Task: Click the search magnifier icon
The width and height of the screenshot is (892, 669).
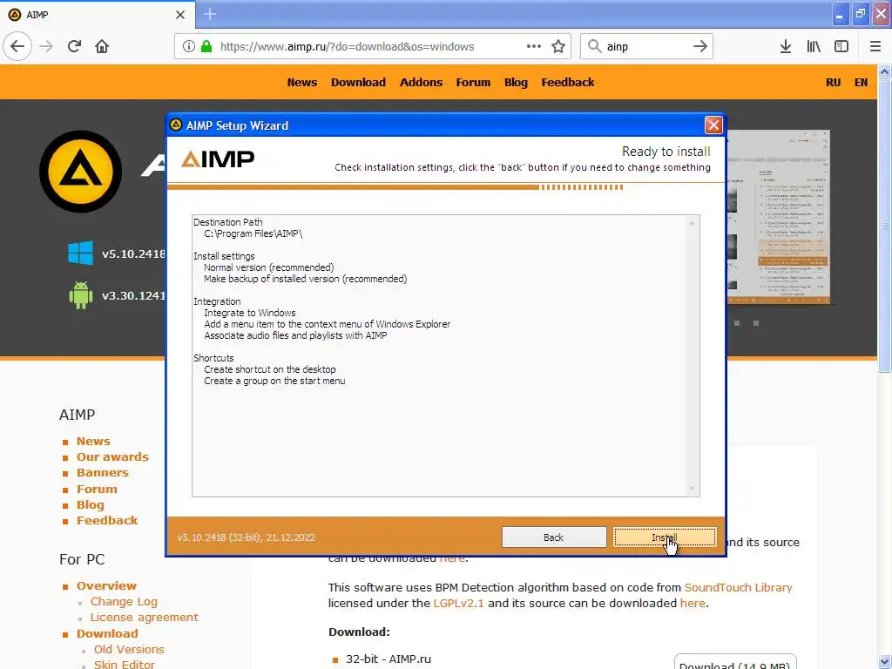Action: click(x=594, y=47)
